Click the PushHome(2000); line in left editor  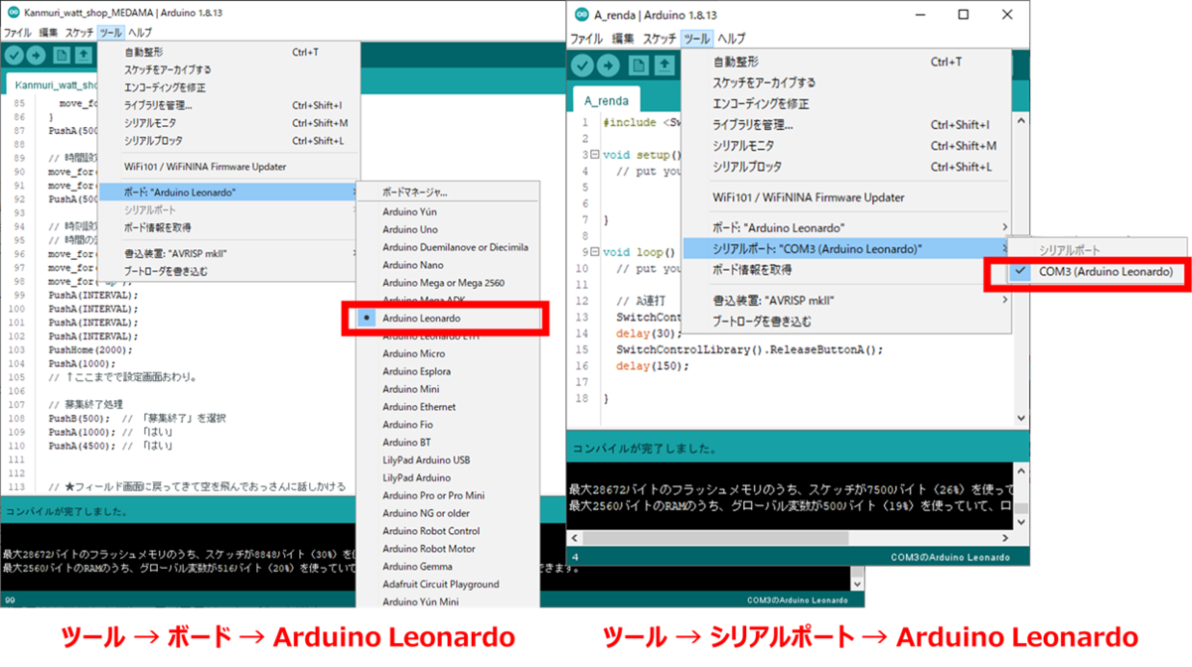click(88, 349)
